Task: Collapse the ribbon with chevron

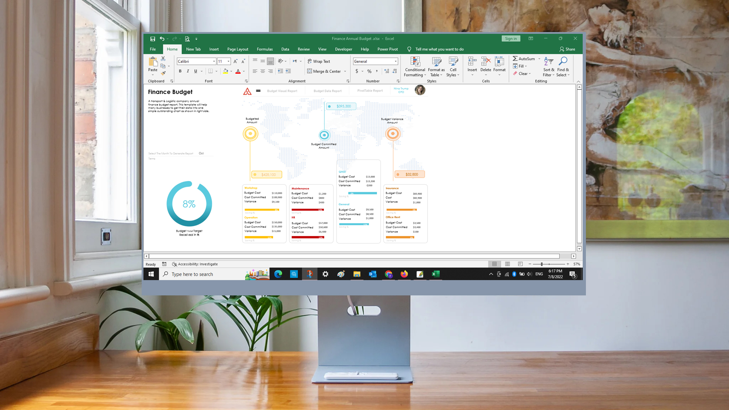Action: point(578,82)
